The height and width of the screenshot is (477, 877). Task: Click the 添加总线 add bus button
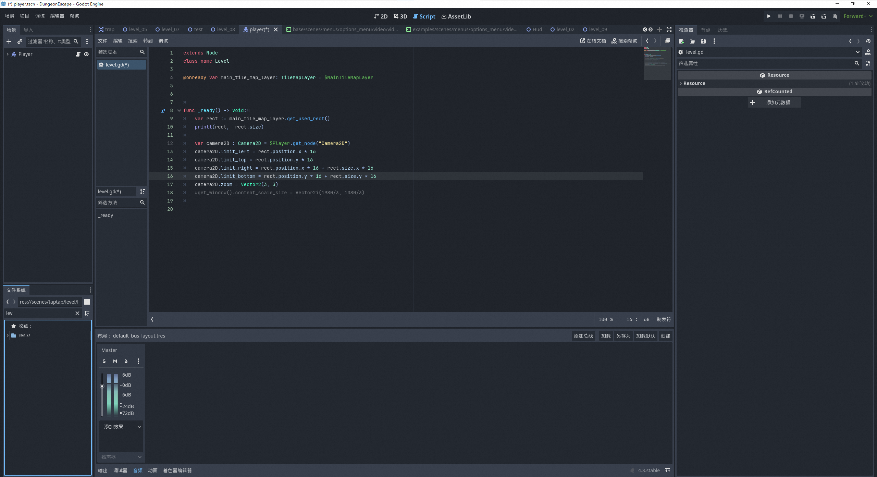point(583,335)
